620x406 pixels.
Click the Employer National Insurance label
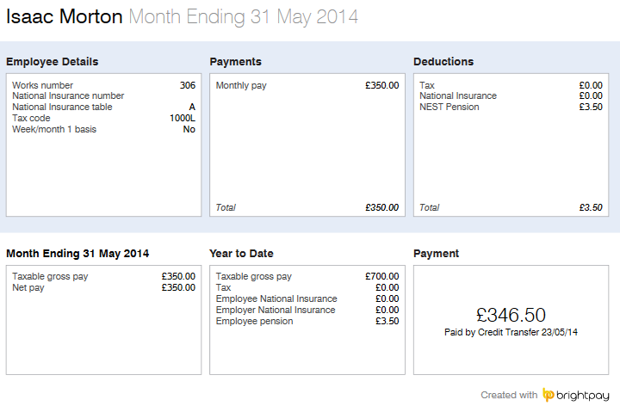click(x=276, y=310)
